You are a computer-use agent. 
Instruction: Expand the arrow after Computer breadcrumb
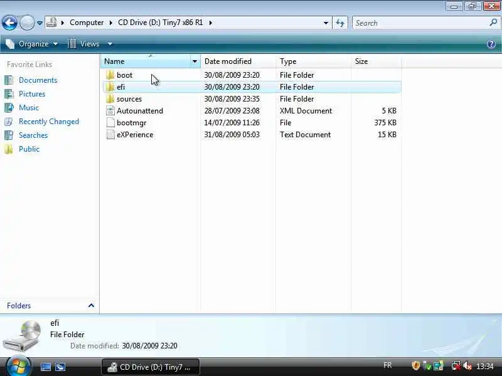pyautogui.click(x=111, y=23)
